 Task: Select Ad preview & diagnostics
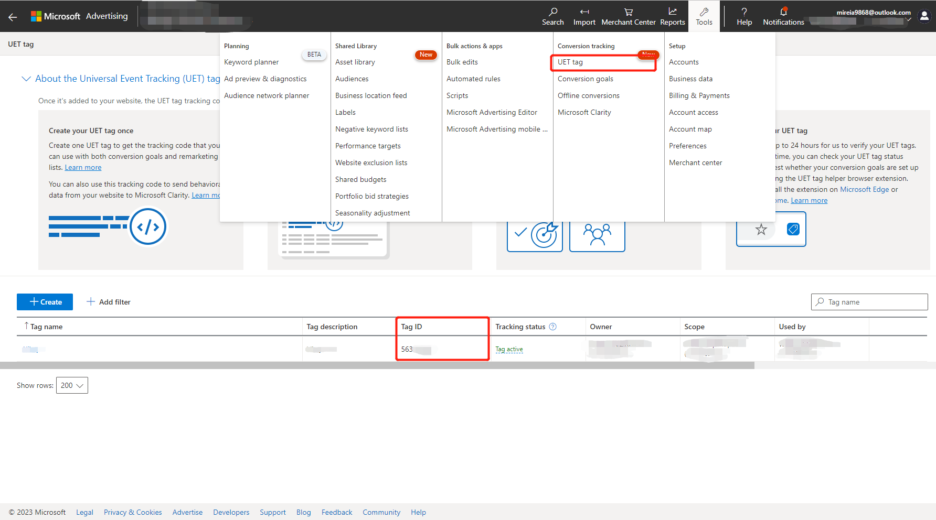265,79
